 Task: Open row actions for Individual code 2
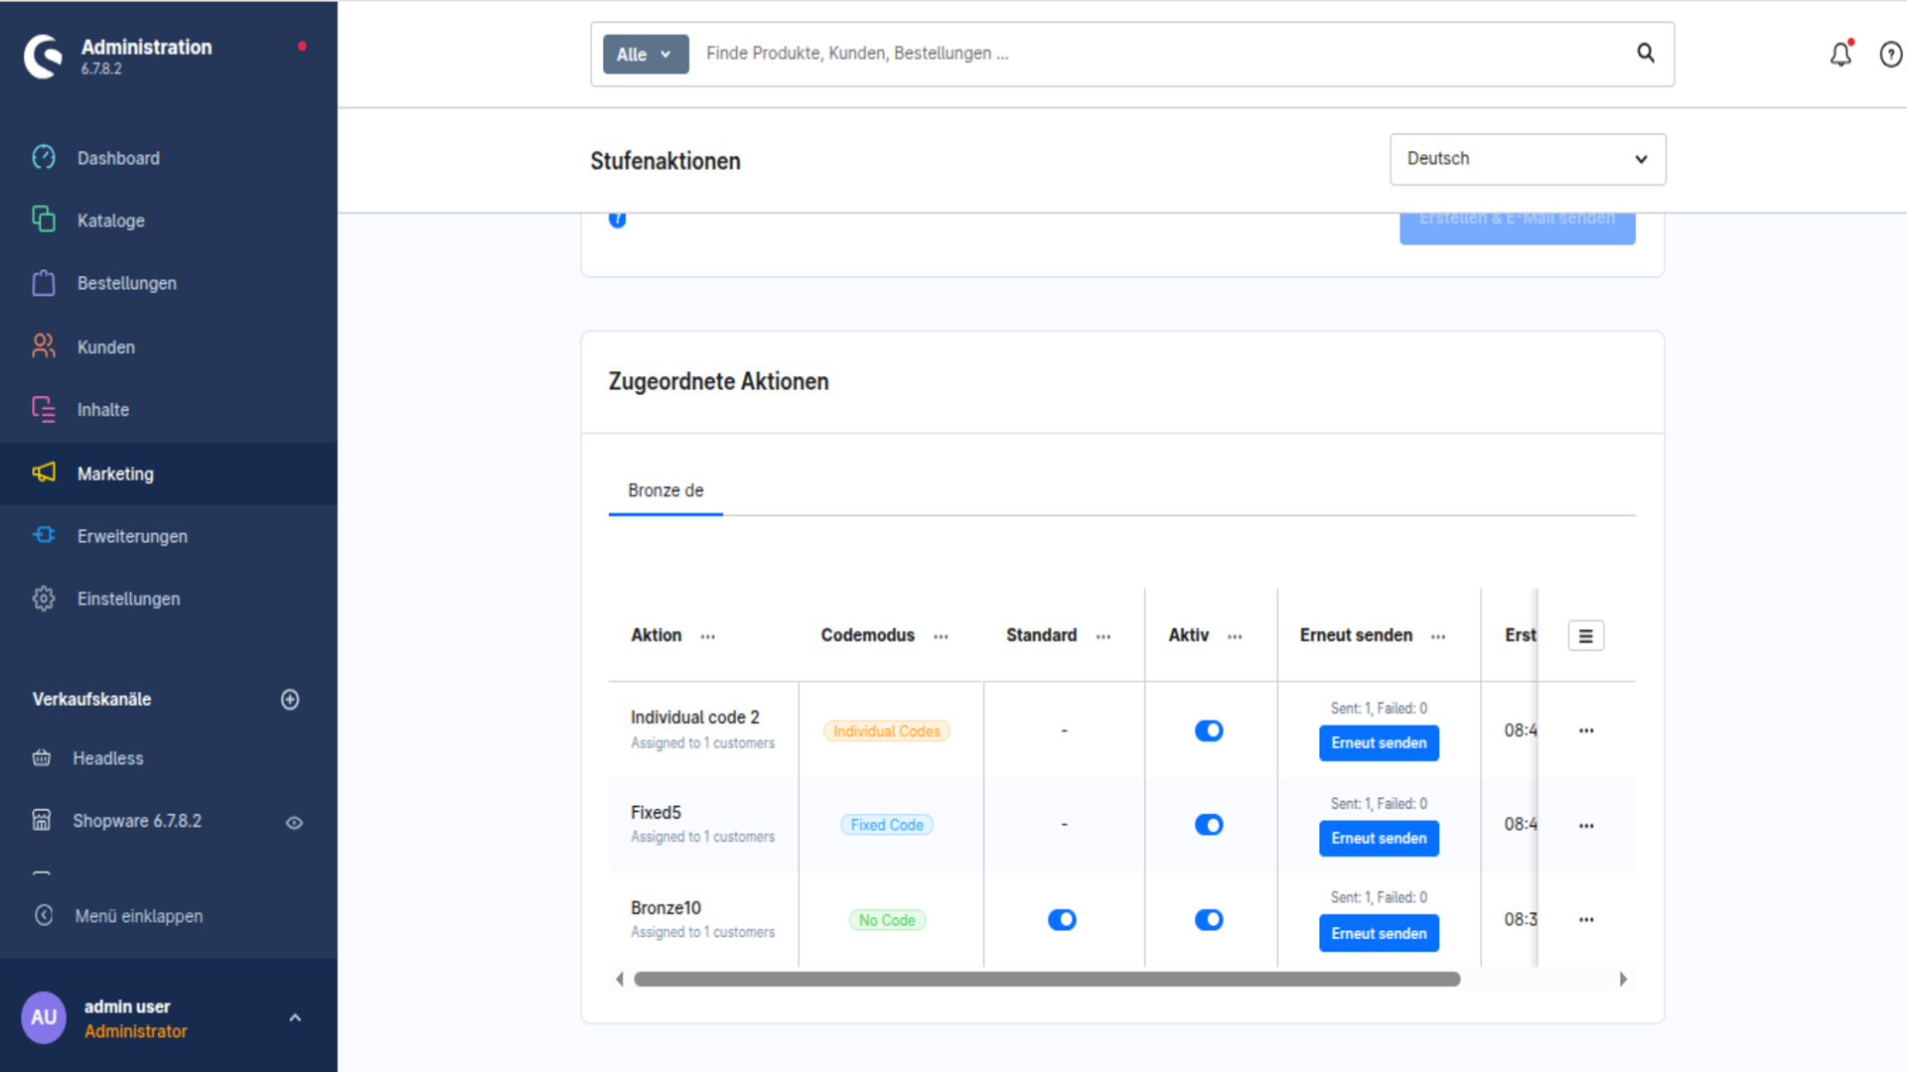(1586, 731)
